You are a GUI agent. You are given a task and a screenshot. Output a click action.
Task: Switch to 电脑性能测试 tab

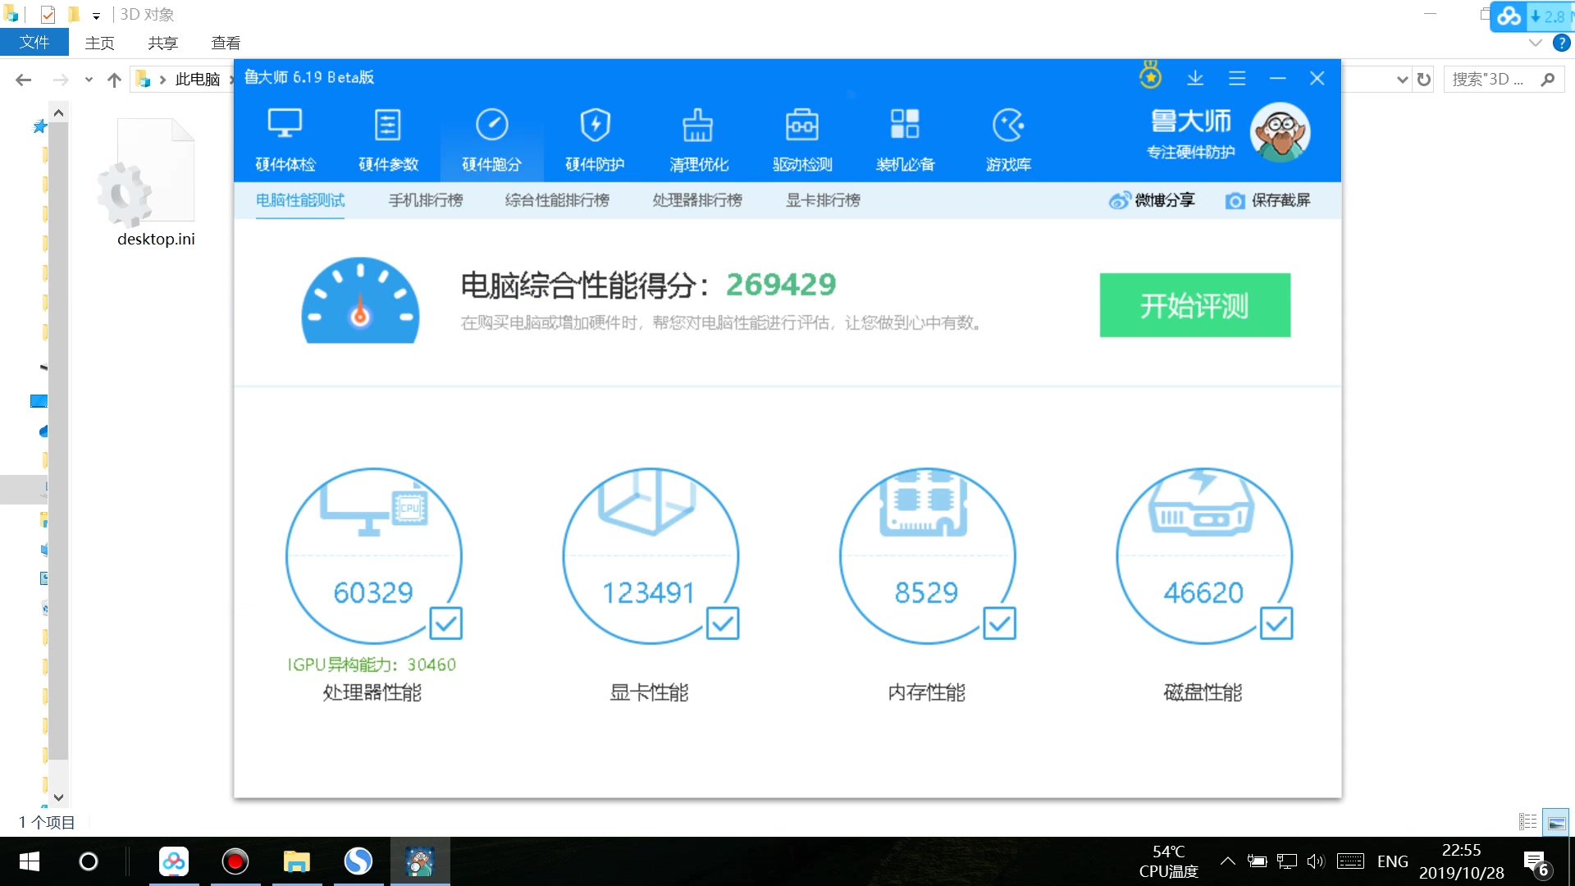click(300, 200)
